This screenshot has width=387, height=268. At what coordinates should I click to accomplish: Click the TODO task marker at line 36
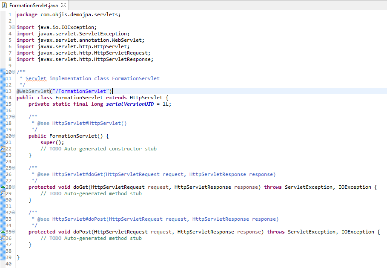(3, 238)
